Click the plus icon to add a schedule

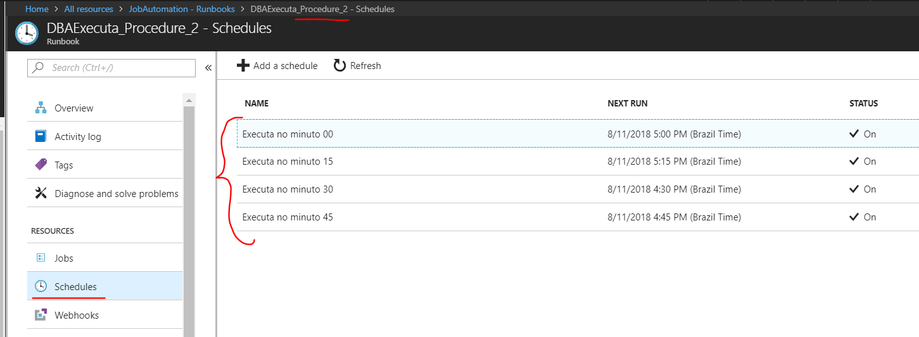point(243,65)
